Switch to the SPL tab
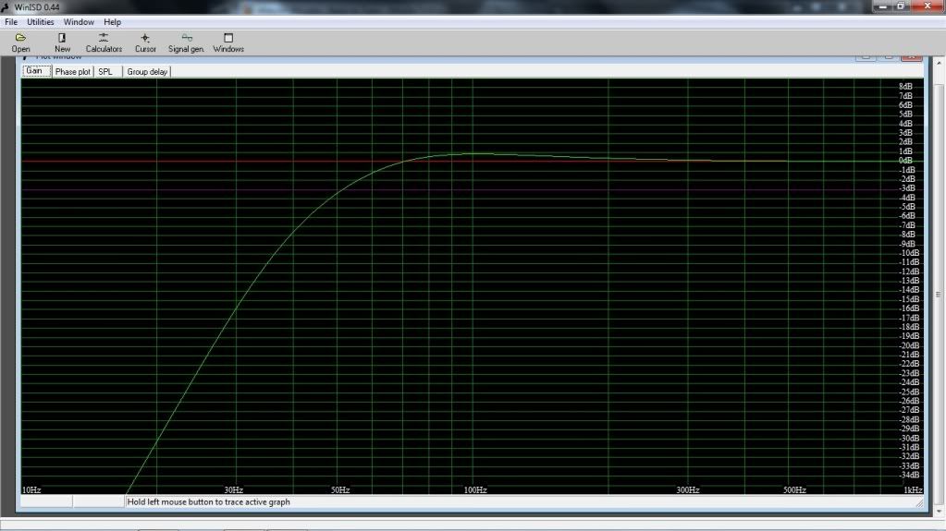 (x=106, y=72)
